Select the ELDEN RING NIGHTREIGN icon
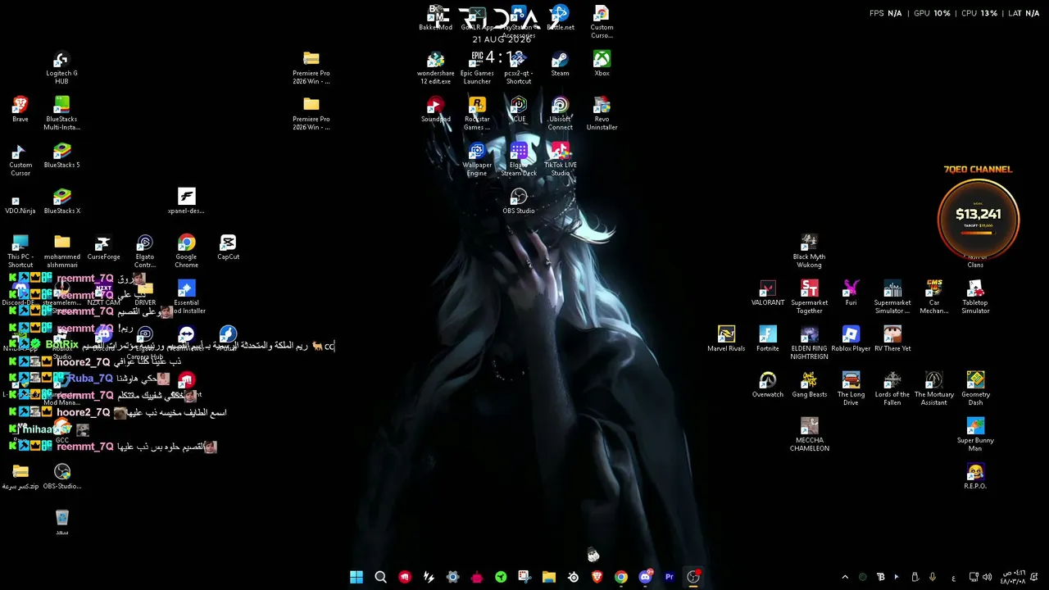 [809, 343]
